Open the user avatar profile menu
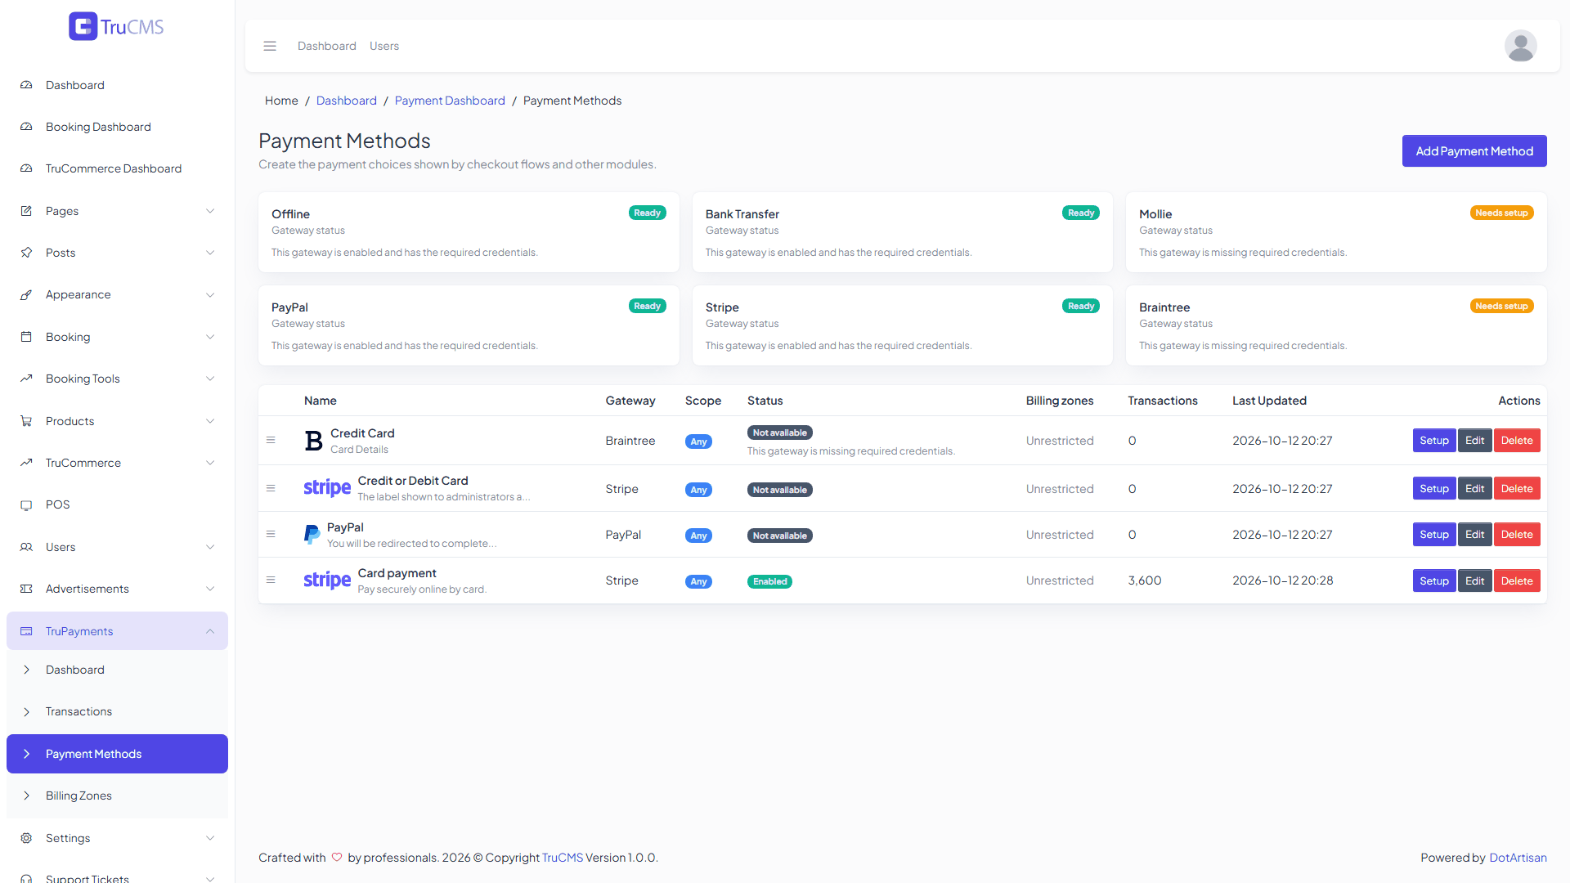 click(1520, 46)
